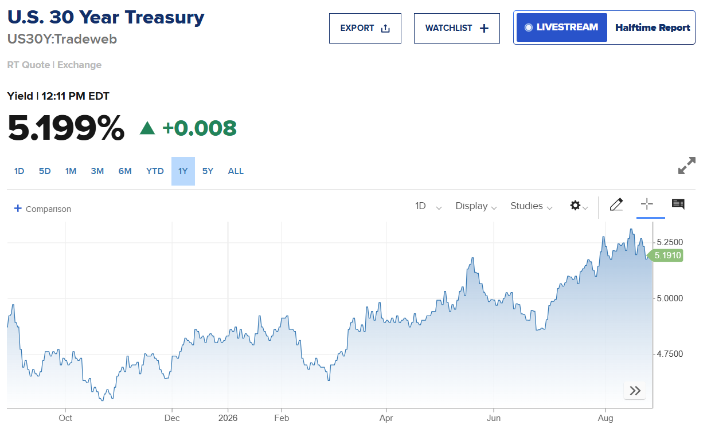Open the chart annotations comment icon

coord(678,204)
